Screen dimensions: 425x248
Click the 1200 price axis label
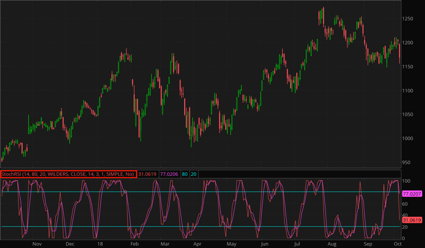409,43
